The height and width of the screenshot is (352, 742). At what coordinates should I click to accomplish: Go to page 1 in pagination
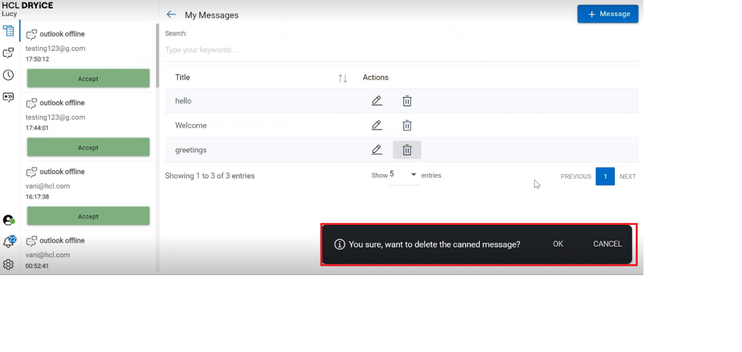[x=605, y=176]
